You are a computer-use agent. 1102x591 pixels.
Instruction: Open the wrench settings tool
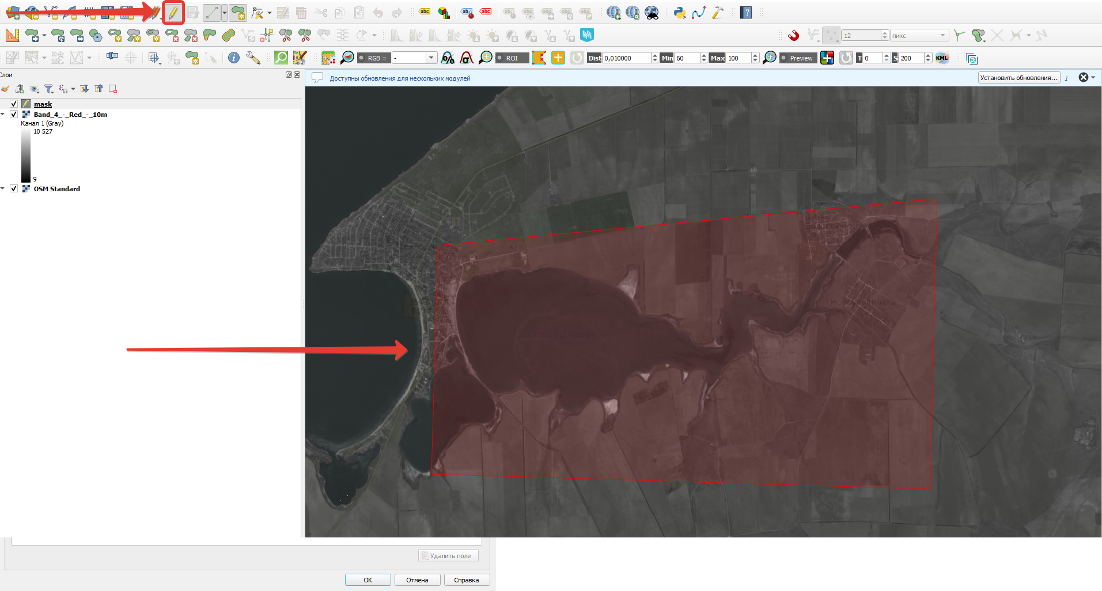(253, 58)
